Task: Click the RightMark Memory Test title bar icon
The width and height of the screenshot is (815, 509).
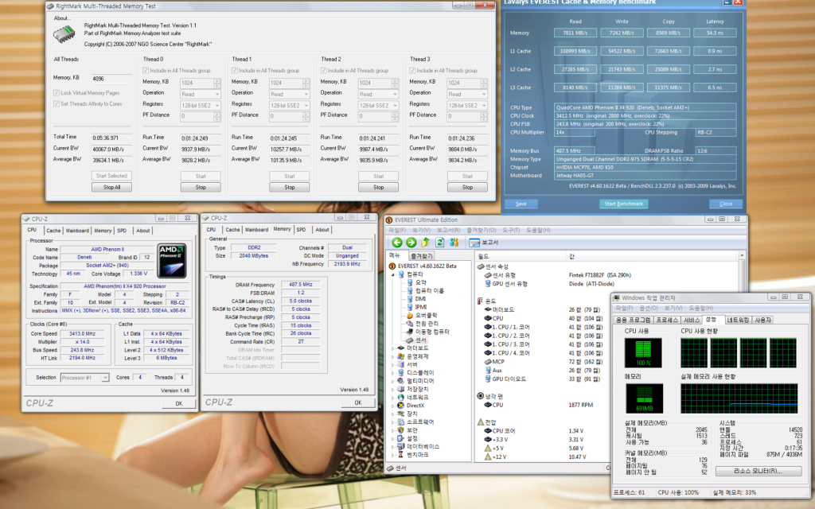Action: point(50,6)
